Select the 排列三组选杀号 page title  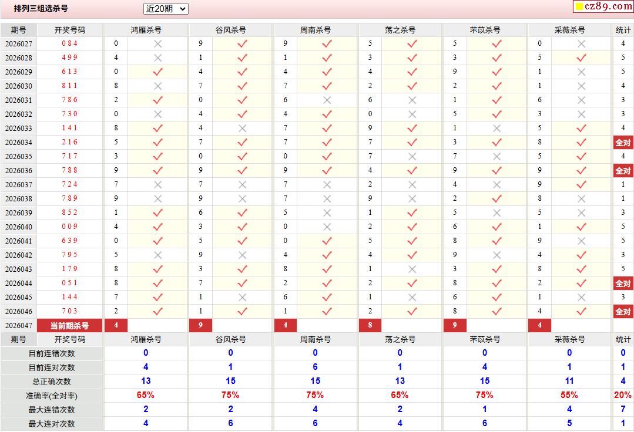41,9
